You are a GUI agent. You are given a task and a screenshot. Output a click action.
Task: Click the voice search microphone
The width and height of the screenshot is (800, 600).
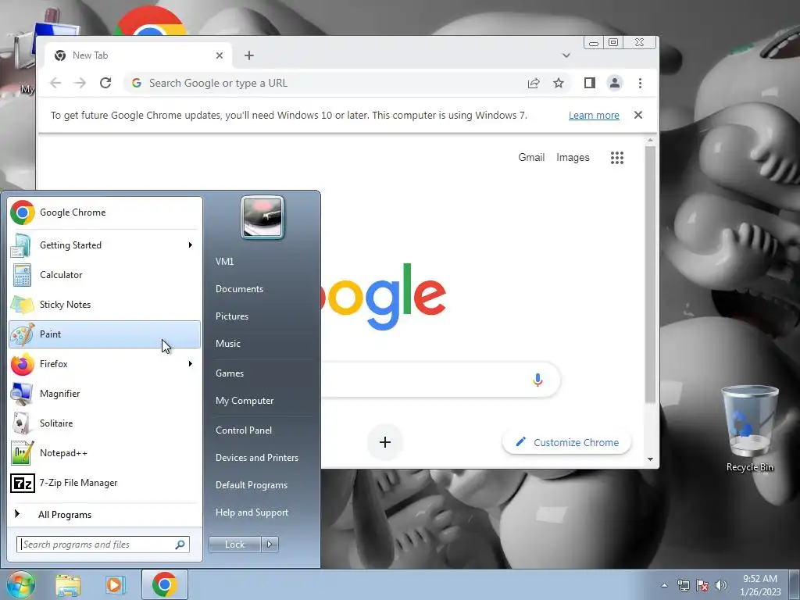click(537, 380)
